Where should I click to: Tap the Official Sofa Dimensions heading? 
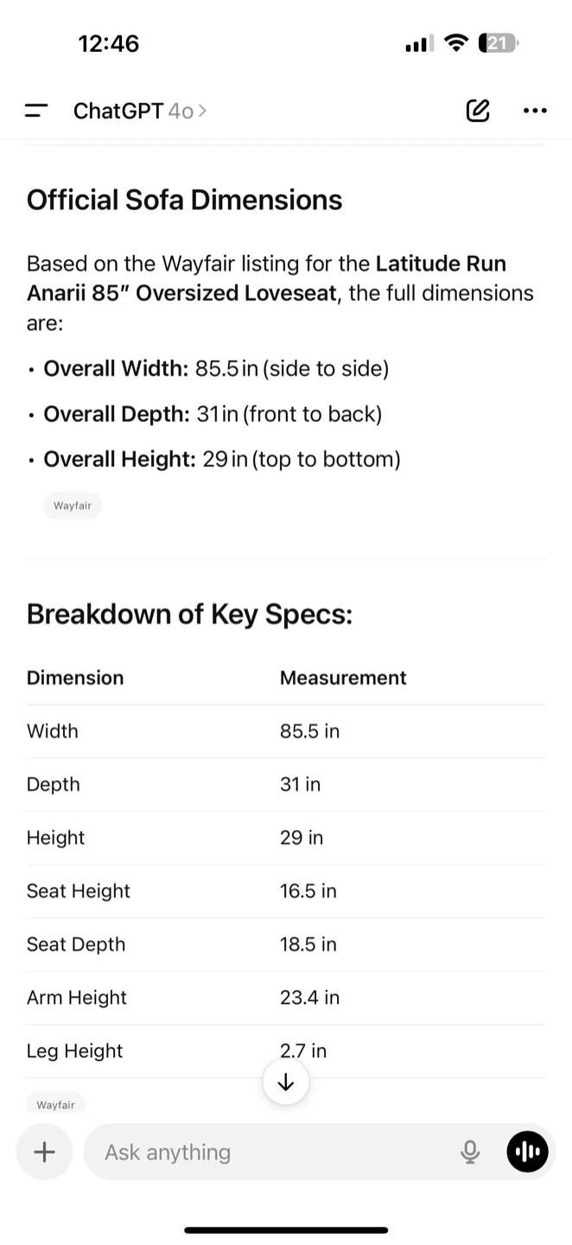pos(184,200)
